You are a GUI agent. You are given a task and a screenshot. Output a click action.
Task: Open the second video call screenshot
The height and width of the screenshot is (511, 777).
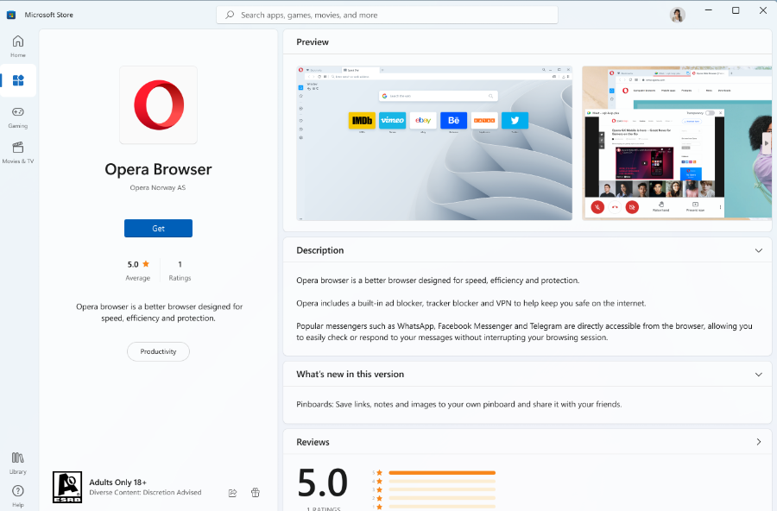pos(677,142)
